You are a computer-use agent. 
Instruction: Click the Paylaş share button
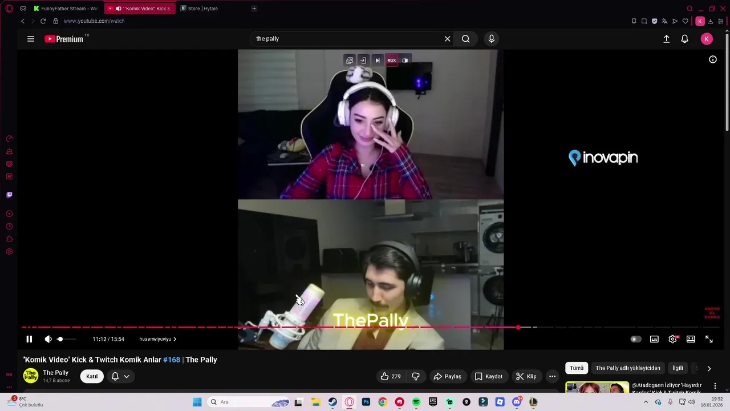coord(448,376)
